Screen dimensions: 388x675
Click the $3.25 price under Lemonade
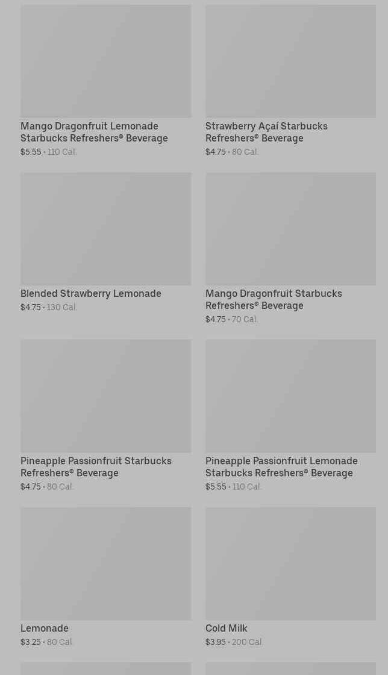coord(31,642)
